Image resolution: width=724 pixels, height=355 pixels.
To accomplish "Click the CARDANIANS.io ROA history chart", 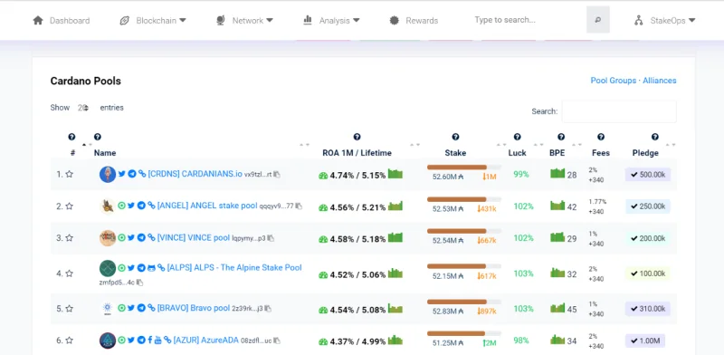I will click(x=395, y=174).
